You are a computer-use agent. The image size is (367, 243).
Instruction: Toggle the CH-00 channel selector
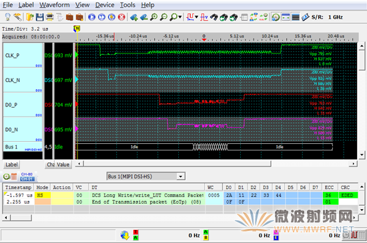27,174
